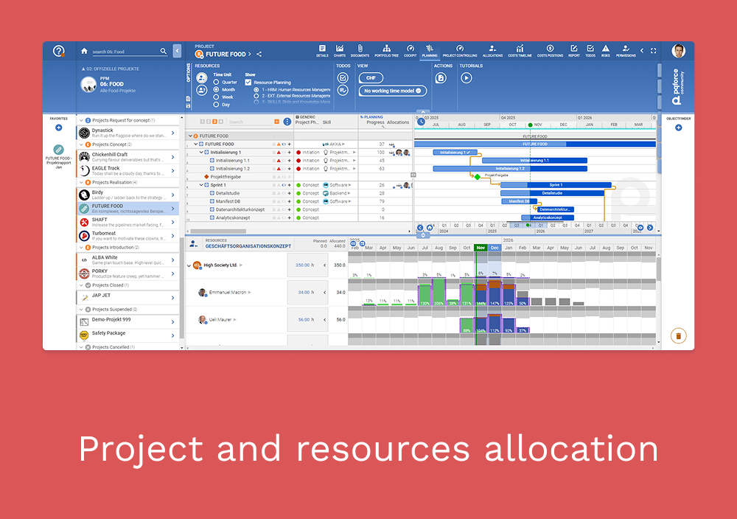This screenshot has width=737, height=519.
Task: Click the orange trash bin icon
Action: 678,336
